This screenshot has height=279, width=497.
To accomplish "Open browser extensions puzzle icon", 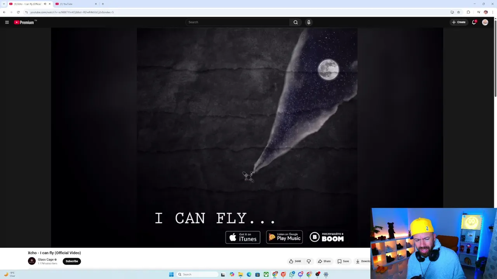I will [468, 12].
